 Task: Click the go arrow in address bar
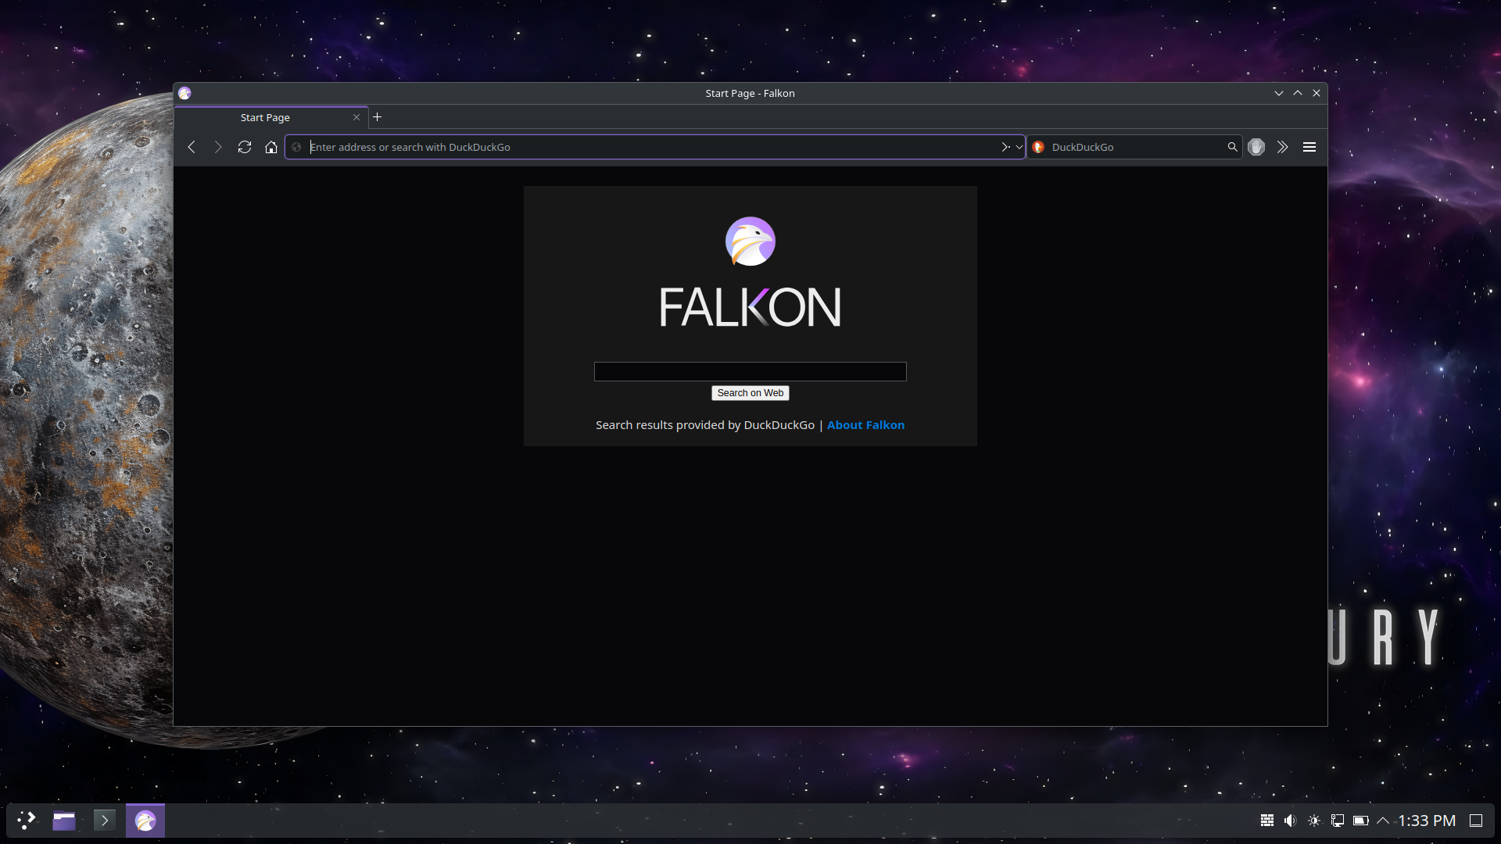pos(1005,147)
